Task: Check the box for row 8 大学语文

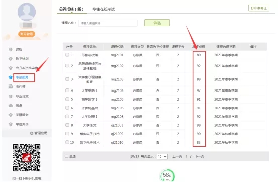Action: (67, 125)
